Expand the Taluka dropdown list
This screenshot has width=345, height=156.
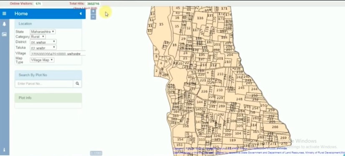[43, 48]
